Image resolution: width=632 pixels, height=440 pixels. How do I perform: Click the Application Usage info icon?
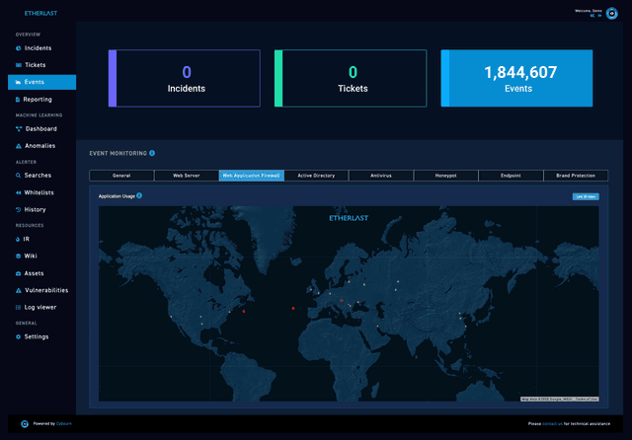(139, 195)
